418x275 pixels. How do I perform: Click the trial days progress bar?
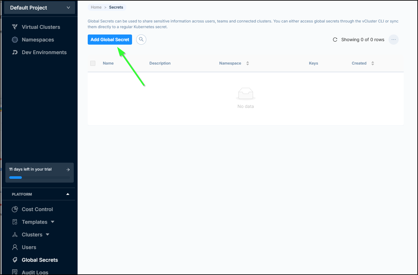point(40,178)
